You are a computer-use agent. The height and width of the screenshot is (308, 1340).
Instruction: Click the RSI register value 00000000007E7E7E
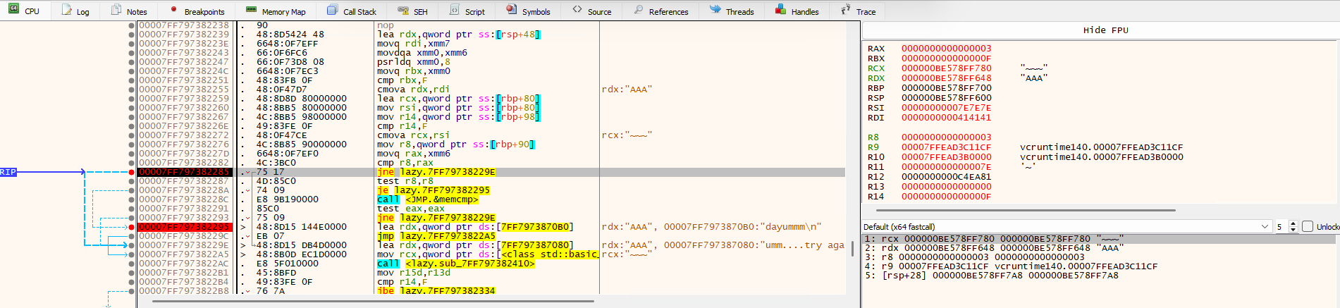pos(946,108)
